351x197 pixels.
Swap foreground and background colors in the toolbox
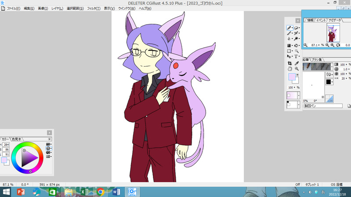tap(297, 75)
